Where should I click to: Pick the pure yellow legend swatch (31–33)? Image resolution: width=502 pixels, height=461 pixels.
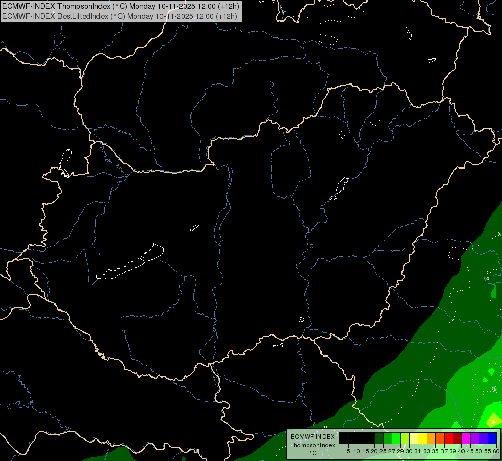coord(423,438)
